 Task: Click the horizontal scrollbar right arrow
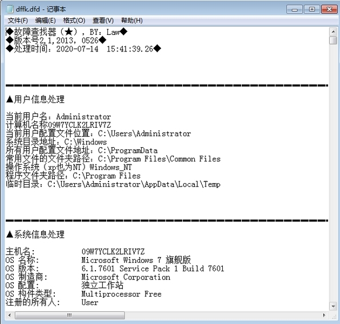(325, 315)
